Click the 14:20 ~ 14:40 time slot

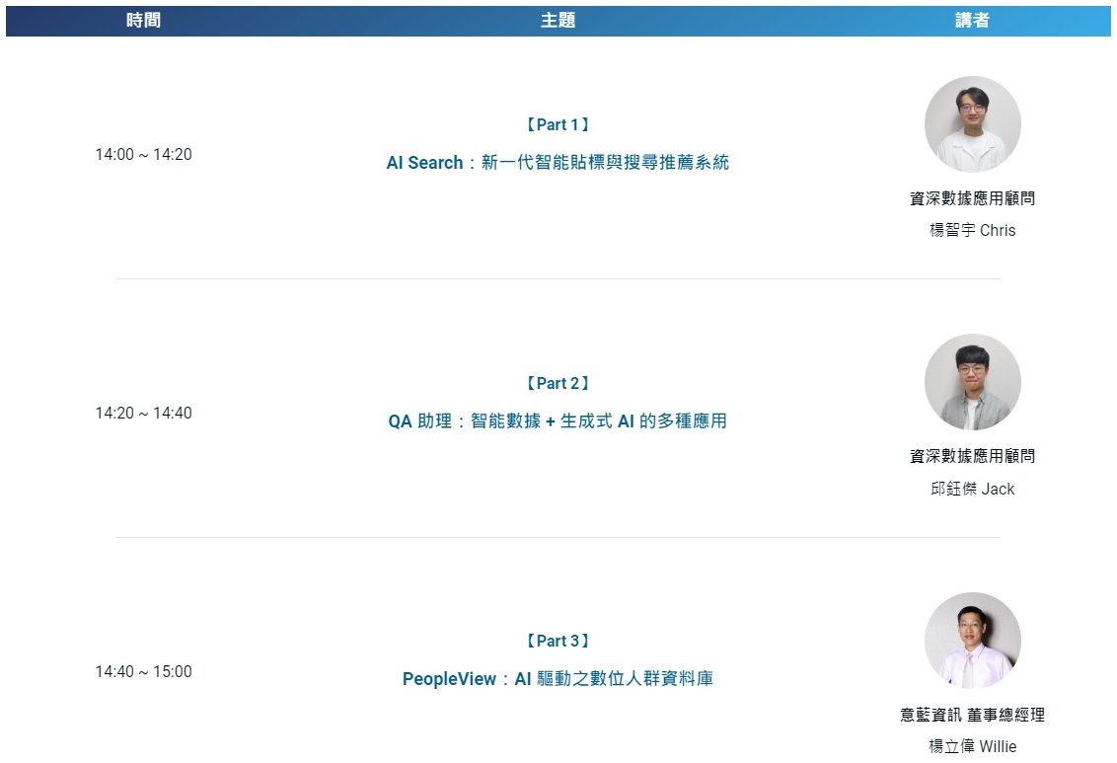tap(143, 413)
